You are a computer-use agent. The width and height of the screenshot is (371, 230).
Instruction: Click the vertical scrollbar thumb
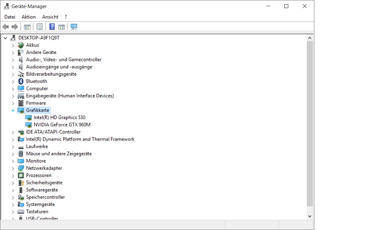(x=310, y=124)
